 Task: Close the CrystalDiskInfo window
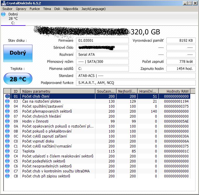tap(195, 3)
